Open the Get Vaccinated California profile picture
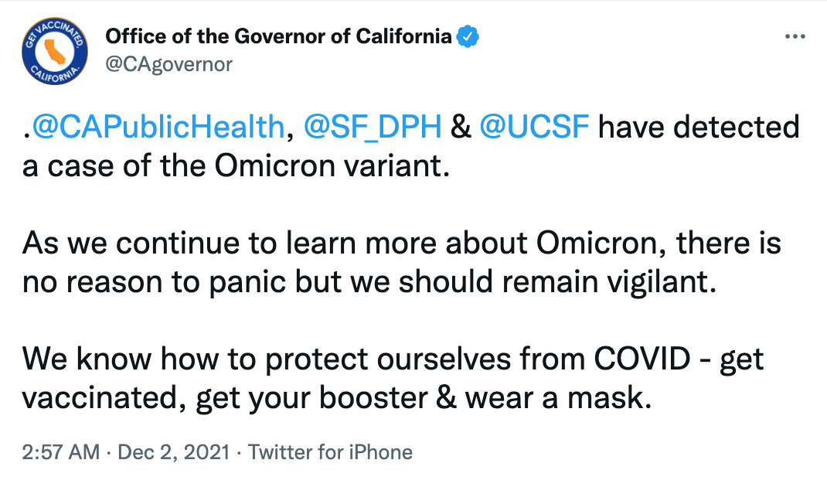Image resolution: width=827 pixels, height=487 pixels. click(x=54, y=51)
